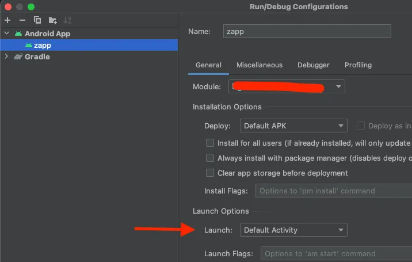Collapse the Android App tree node
Viewport: 412px width, 262px height.
[x=6, y=34]
